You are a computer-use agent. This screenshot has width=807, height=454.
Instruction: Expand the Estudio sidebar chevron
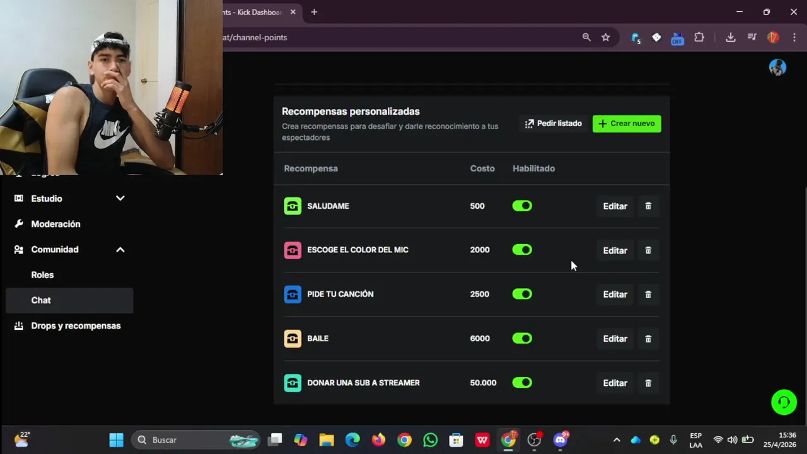tap(120, 199)
